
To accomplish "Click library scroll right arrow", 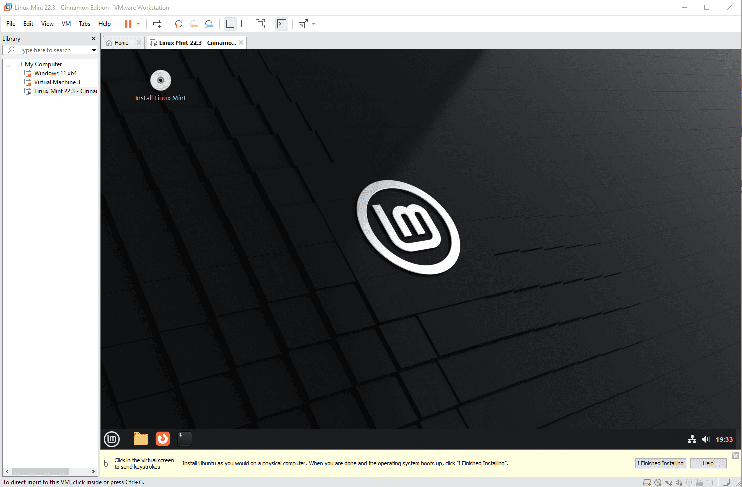I will [x=93, y=471].
